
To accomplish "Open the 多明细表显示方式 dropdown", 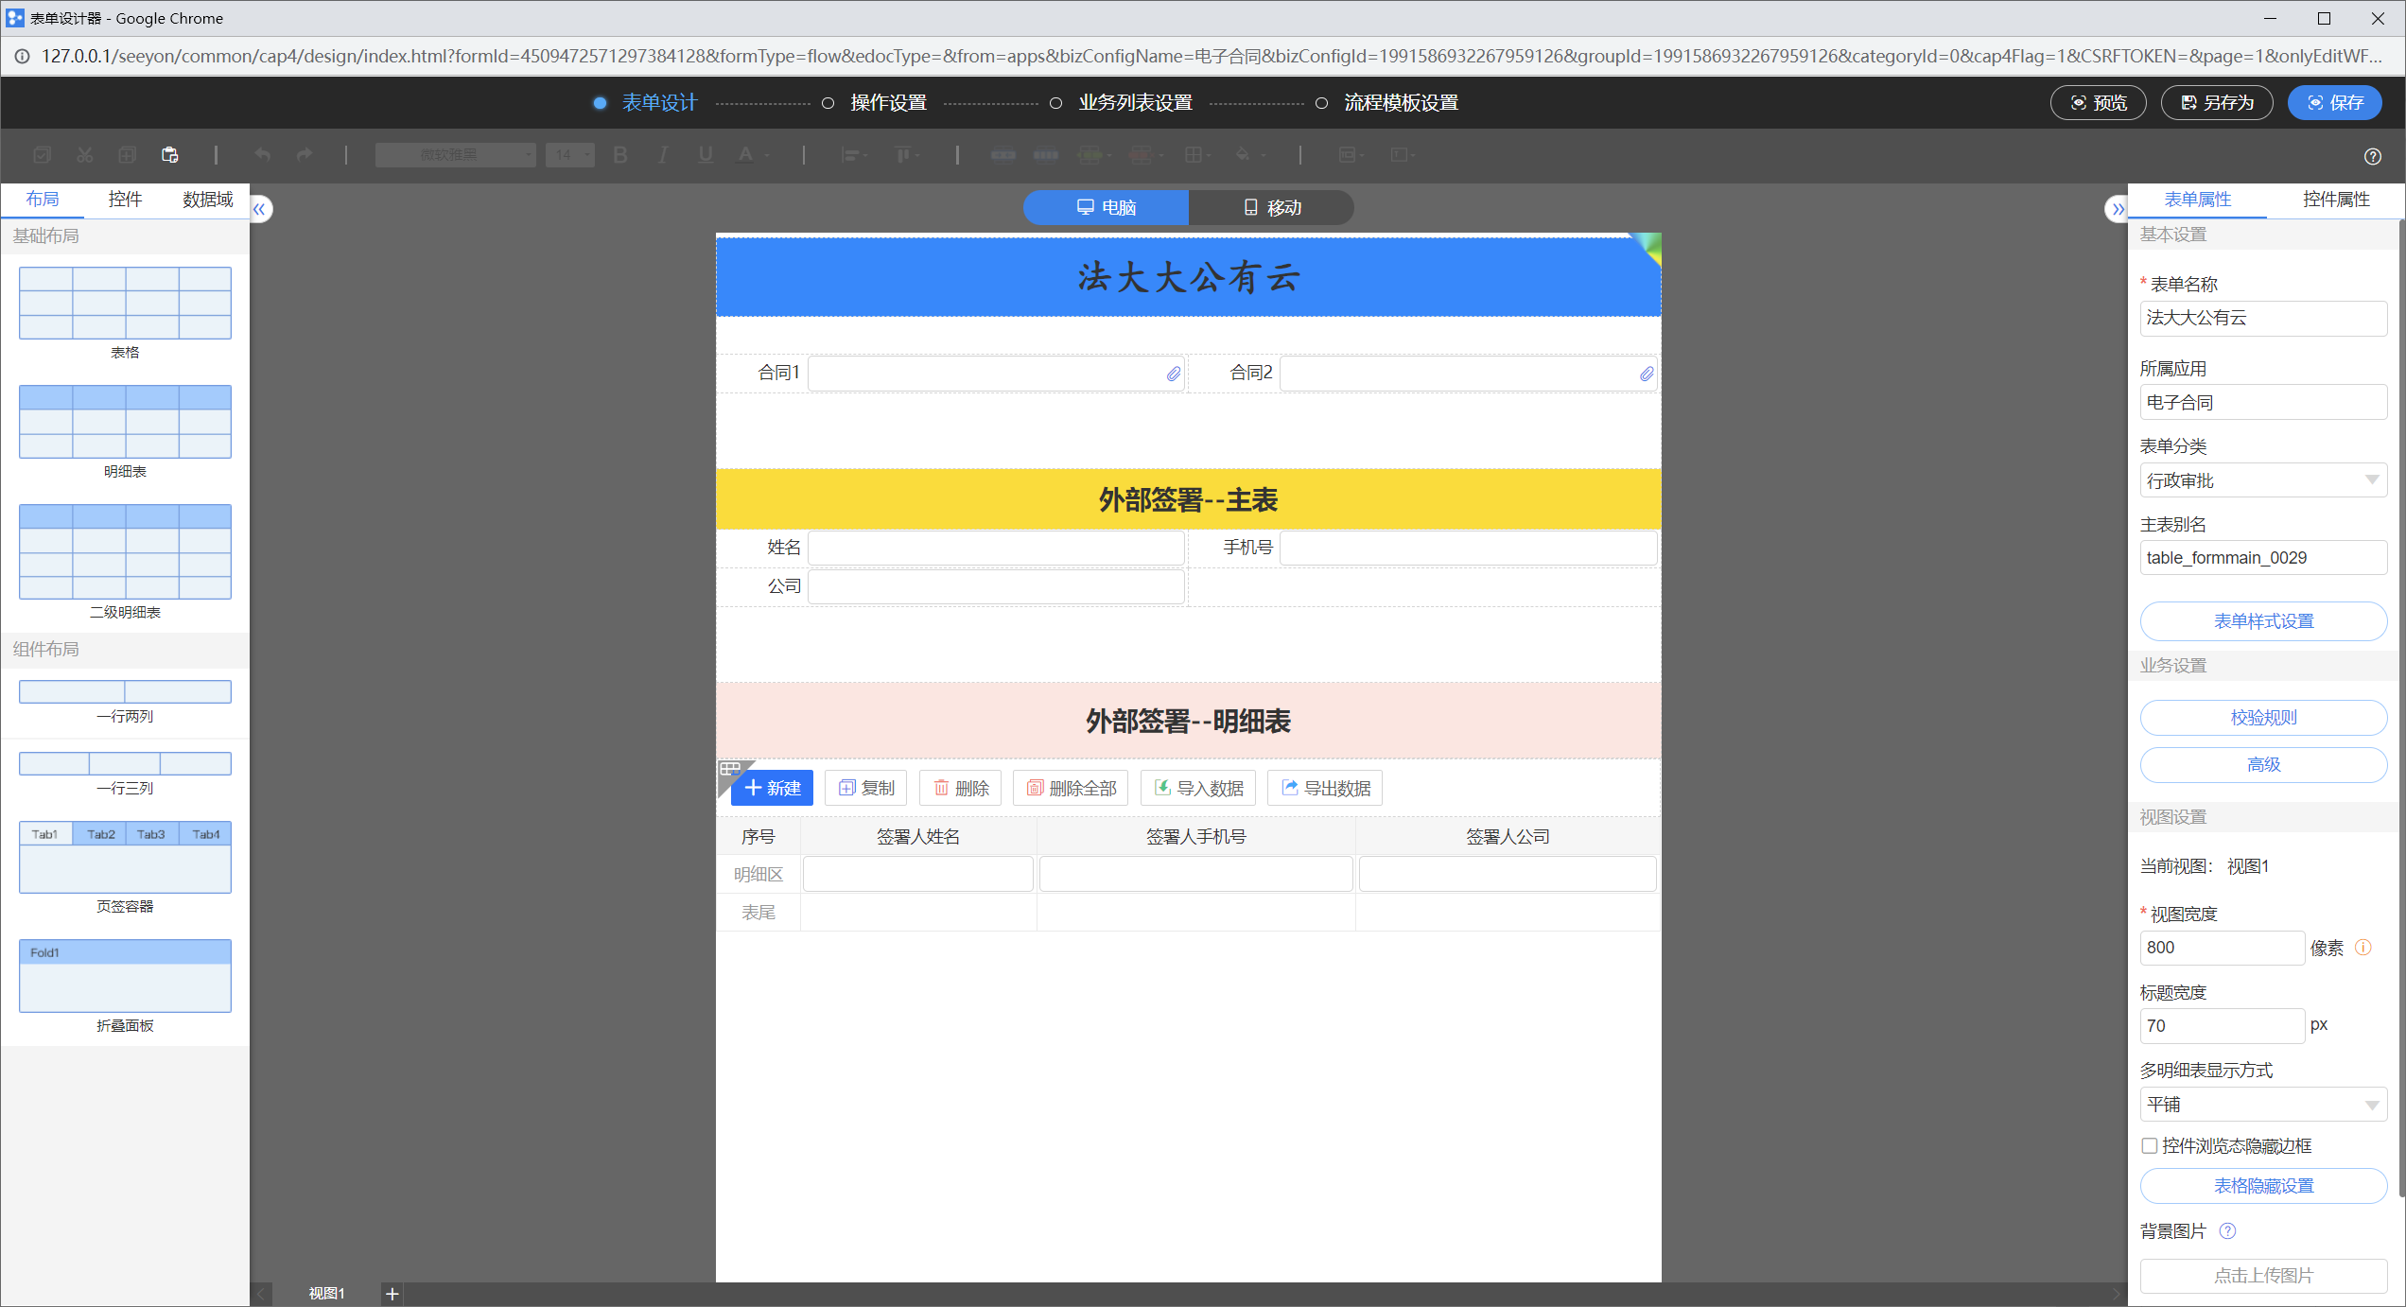I will (x=2262, y=1104).
